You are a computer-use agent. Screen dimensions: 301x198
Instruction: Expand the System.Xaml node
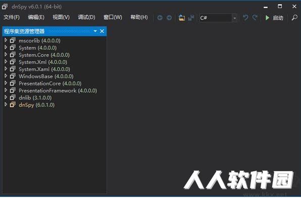[x=6, y=69]
